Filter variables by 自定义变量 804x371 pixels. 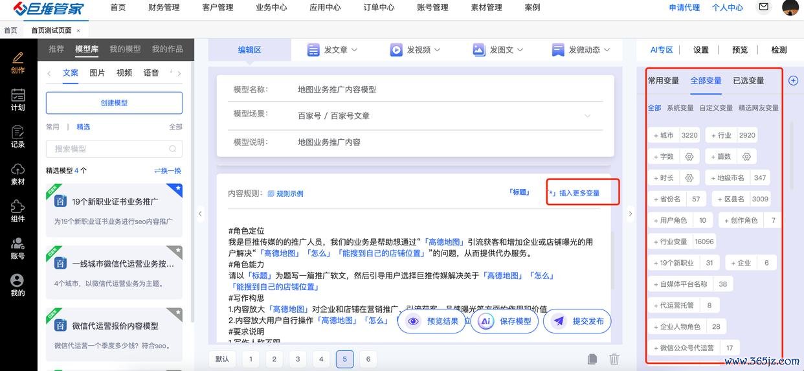point(716,108)
